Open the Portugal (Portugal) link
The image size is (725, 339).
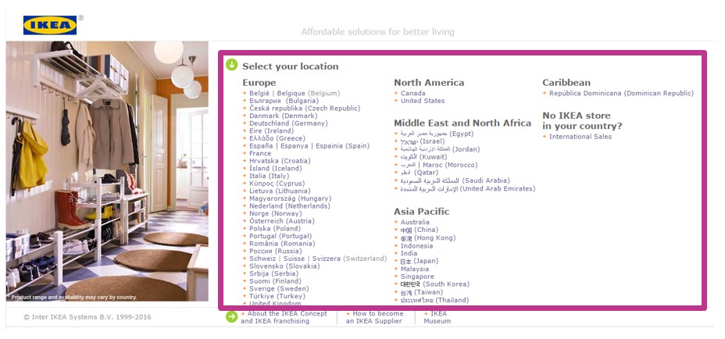click(x=280, y=236)
